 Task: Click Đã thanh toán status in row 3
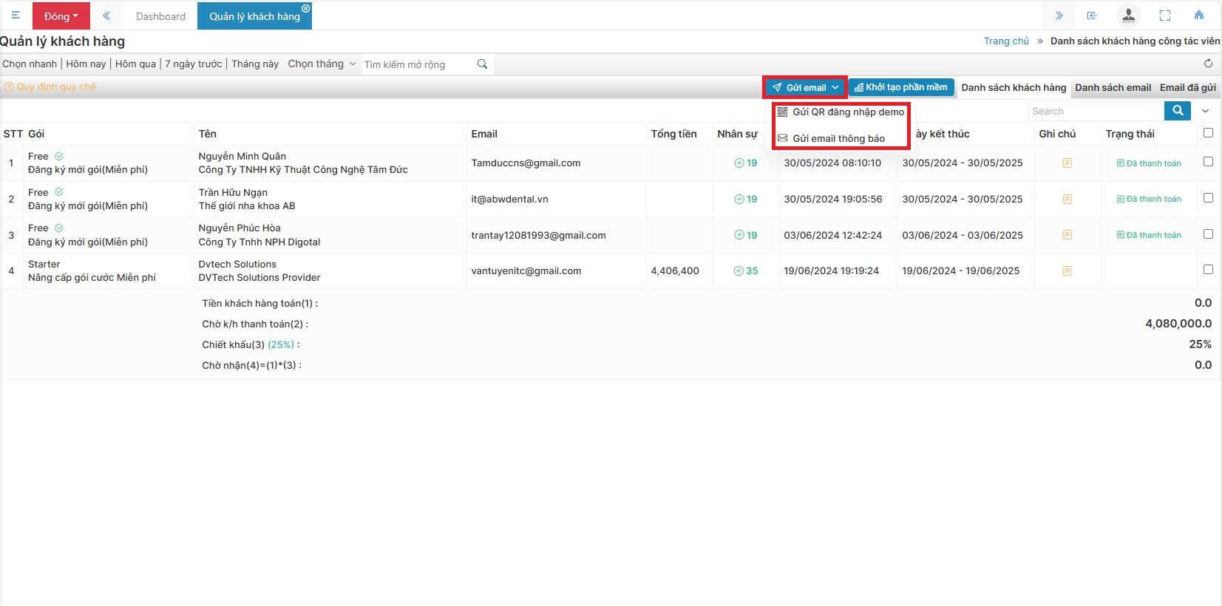click(x=1149, y=235)
